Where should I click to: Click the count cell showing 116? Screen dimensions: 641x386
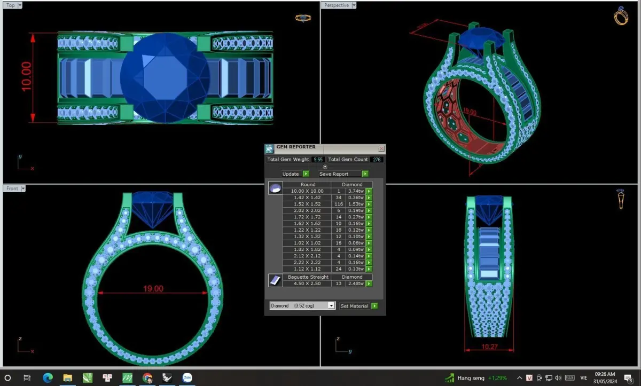(x=339, y=204)
